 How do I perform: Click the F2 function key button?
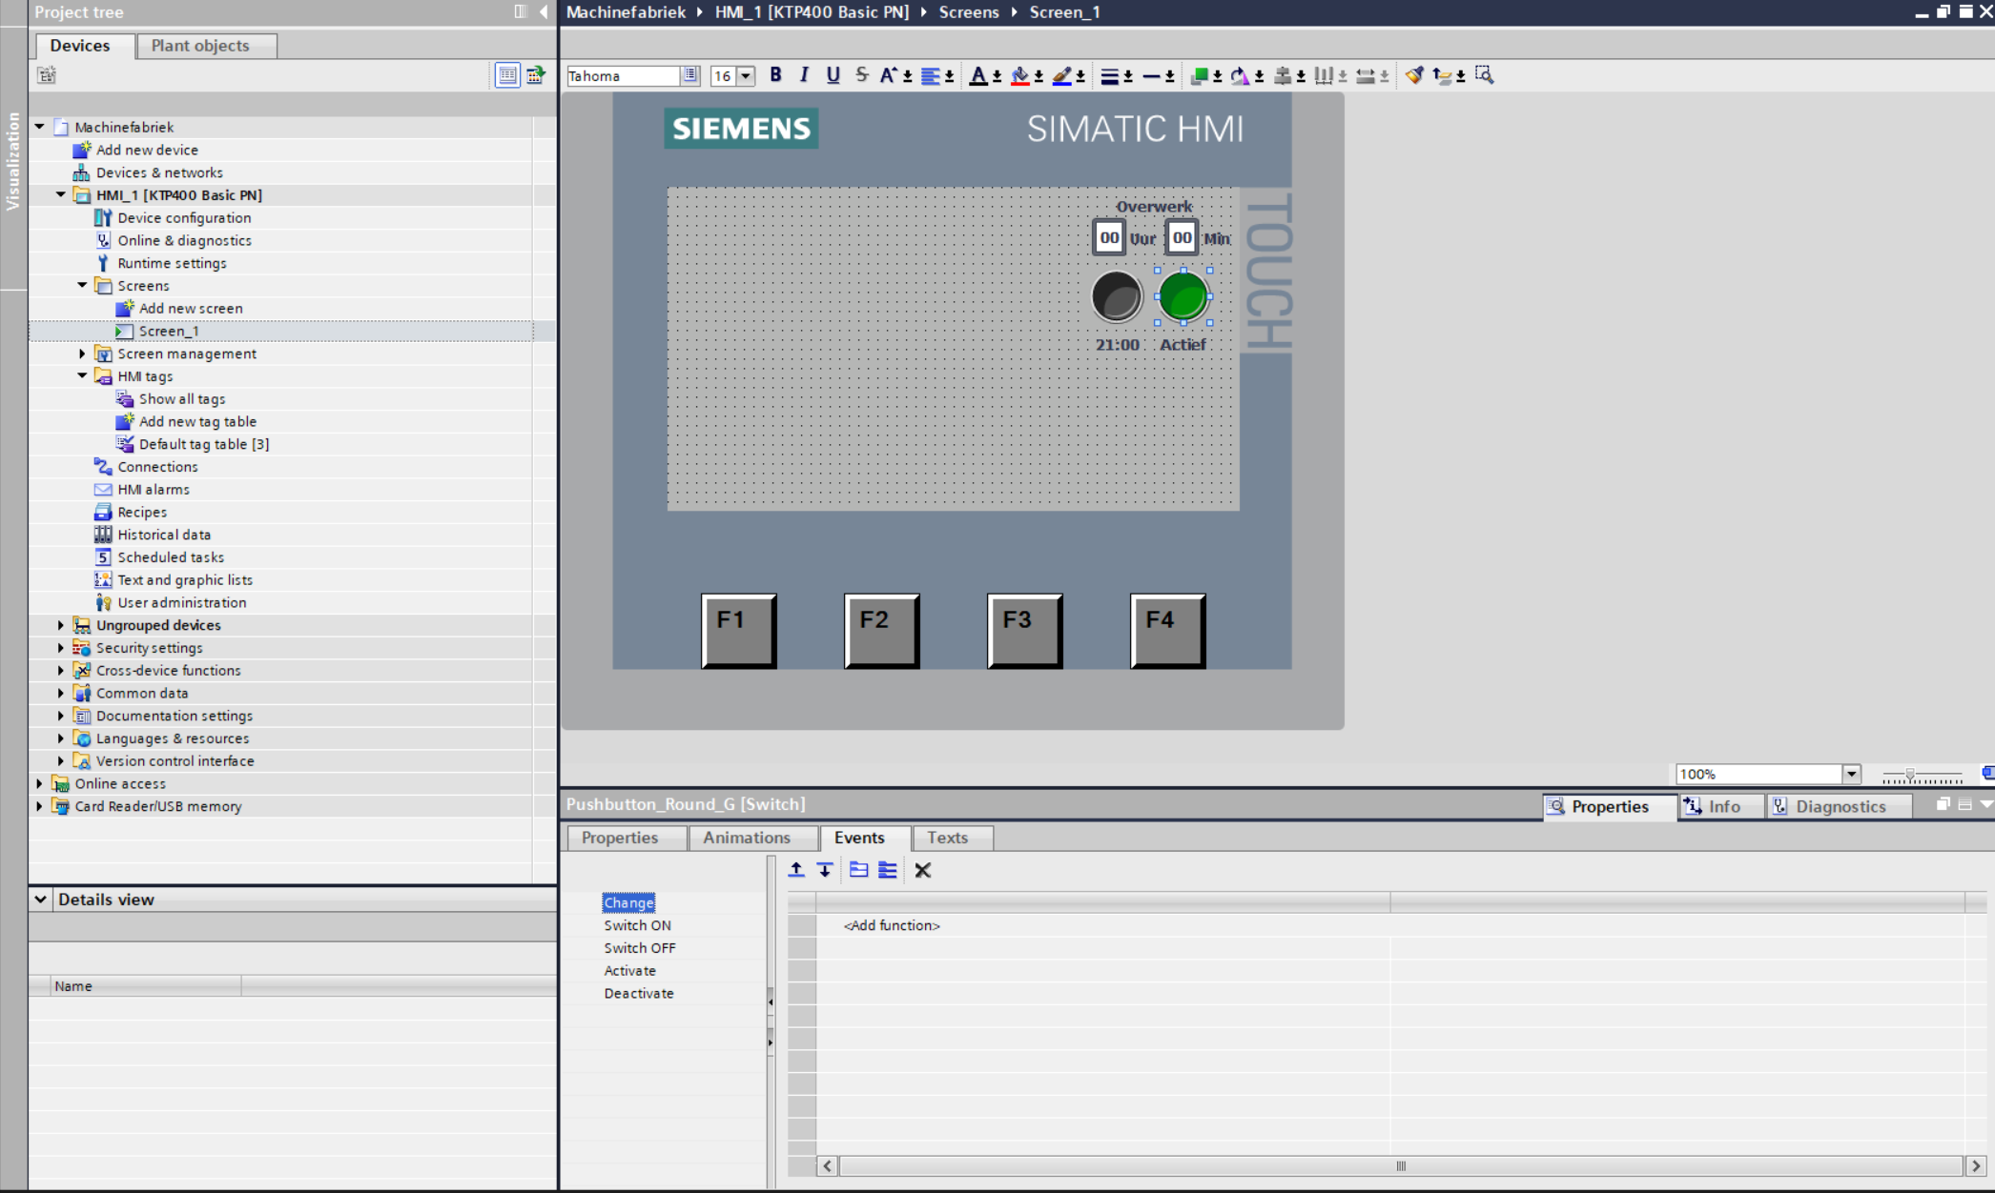pos(881,630)
